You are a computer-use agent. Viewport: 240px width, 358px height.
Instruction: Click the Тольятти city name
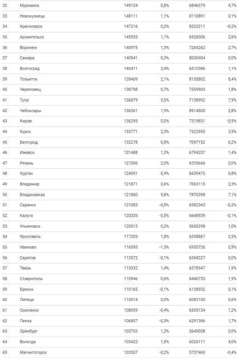[28, 79]
